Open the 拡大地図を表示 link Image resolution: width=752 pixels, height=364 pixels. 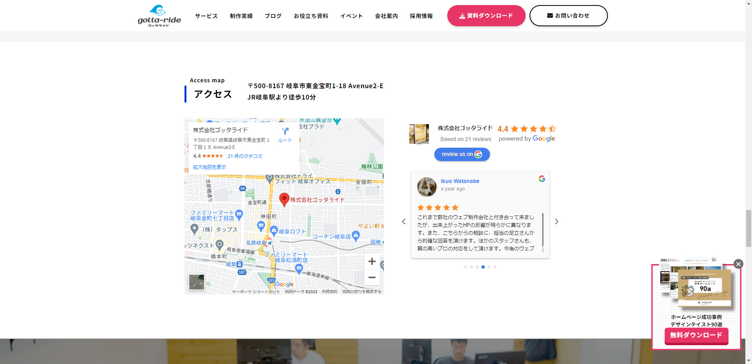pyautogui.click(x=209, y=167)
